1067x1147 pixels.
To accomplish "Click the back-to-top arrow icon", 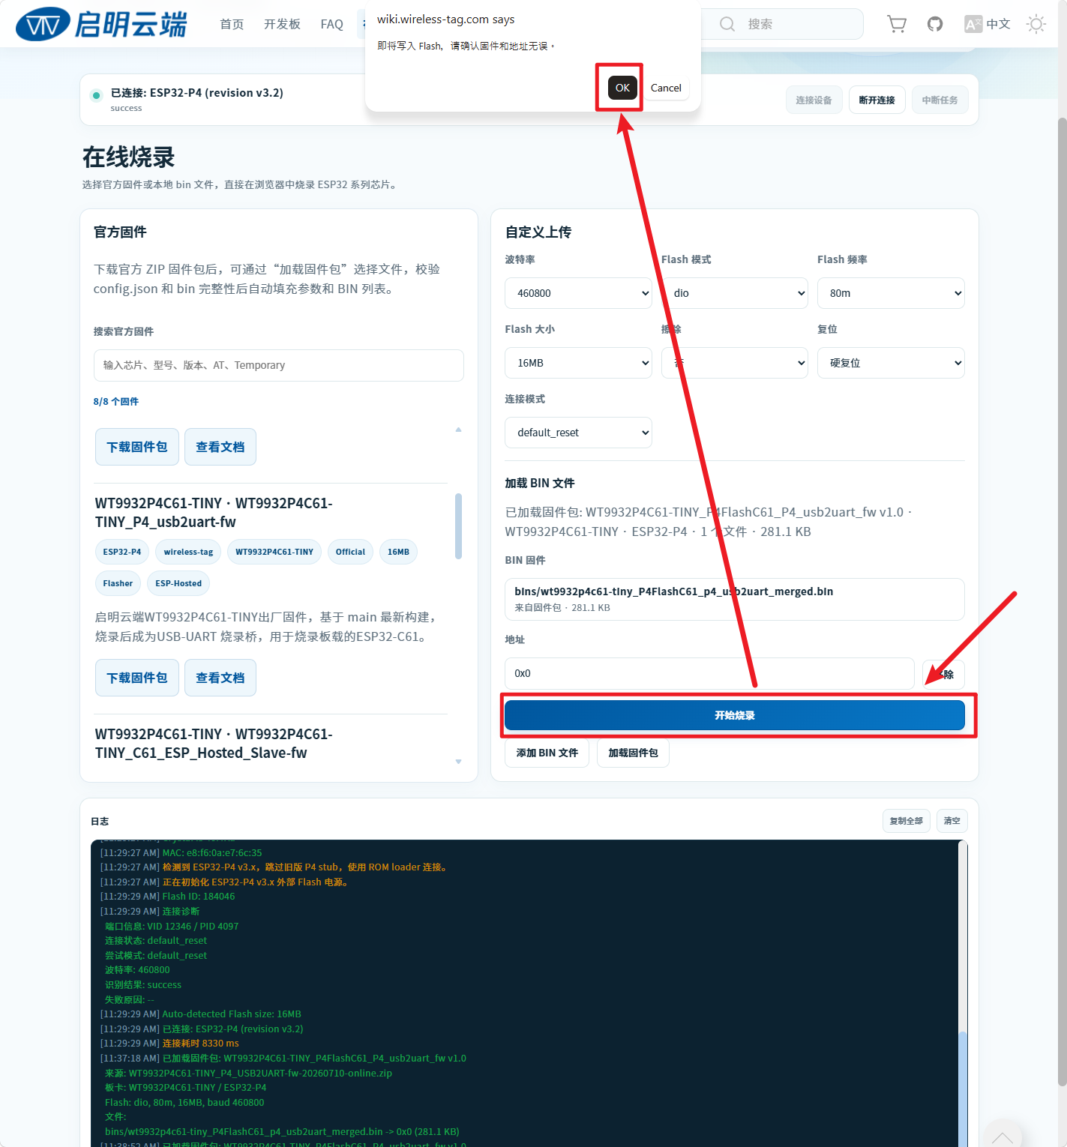I will tap(1003, 1137).
